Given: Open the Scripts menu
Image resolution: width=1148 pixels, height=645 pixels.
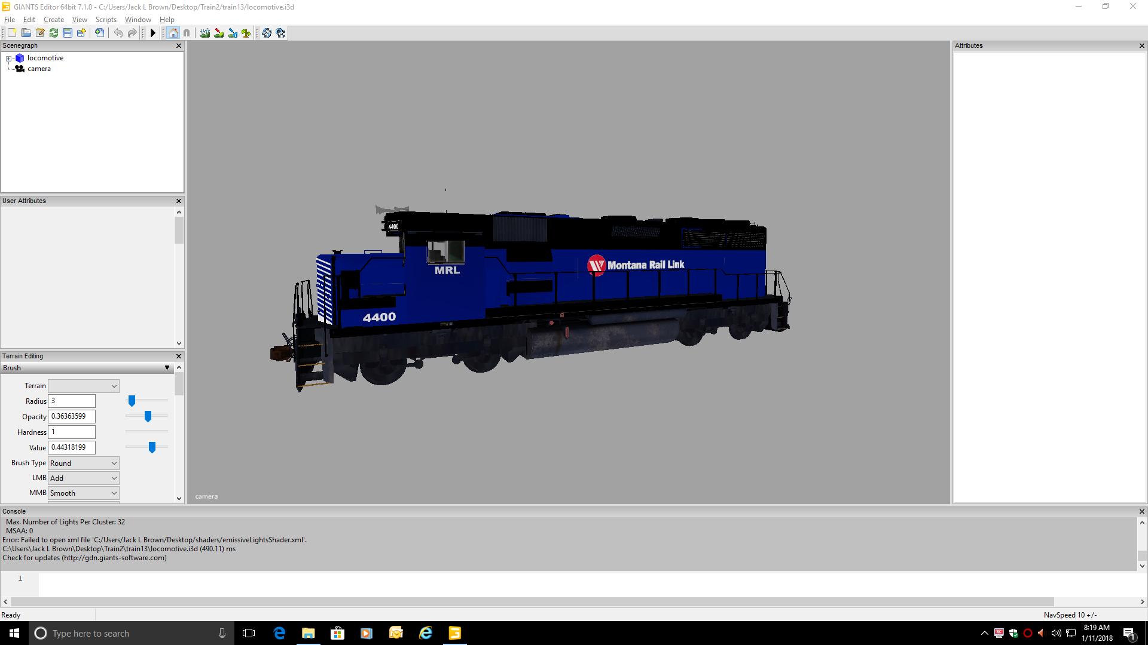Looking at the screenshot, I should coord(106,20).
